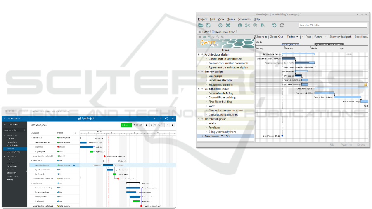Viewport: 372px width, 209px height.
Task: Select Foundation building Gantt bar
Action: (x=325, y=93)
